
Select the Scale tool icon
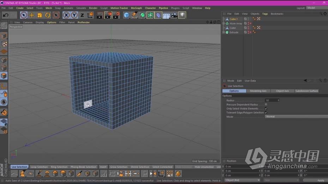[x=40, y=15]
